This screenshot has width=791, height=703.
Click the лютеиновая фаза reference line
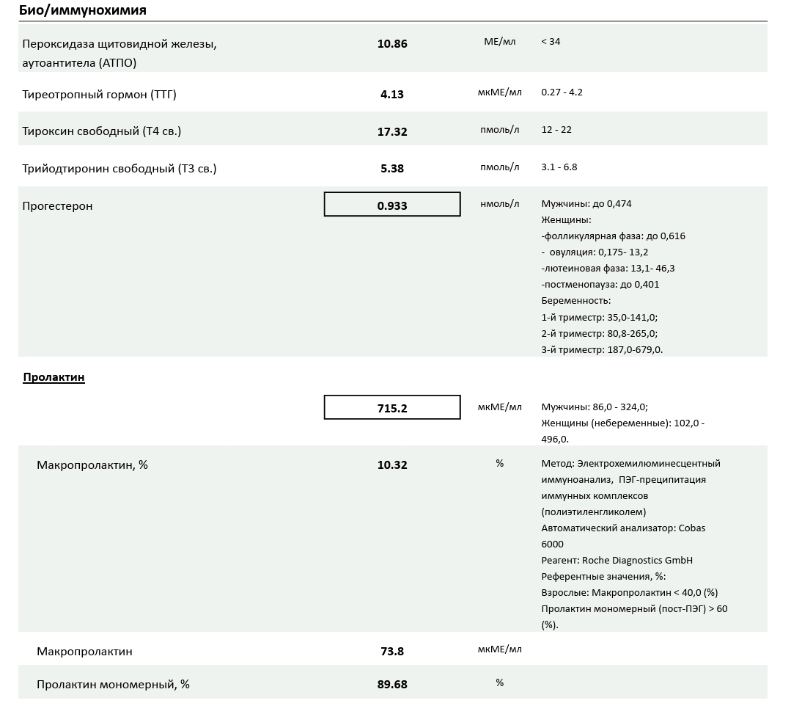[x=608, y=269]
